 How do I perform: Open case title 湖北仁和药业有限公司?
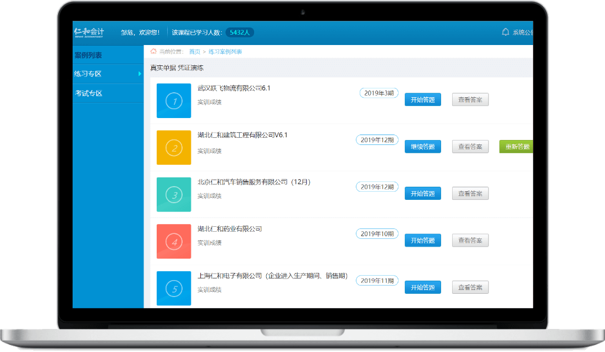click(x=229, y=229)
